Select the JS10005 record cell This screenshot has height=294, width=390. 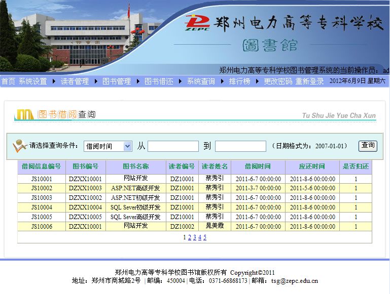tap(42, 217)
